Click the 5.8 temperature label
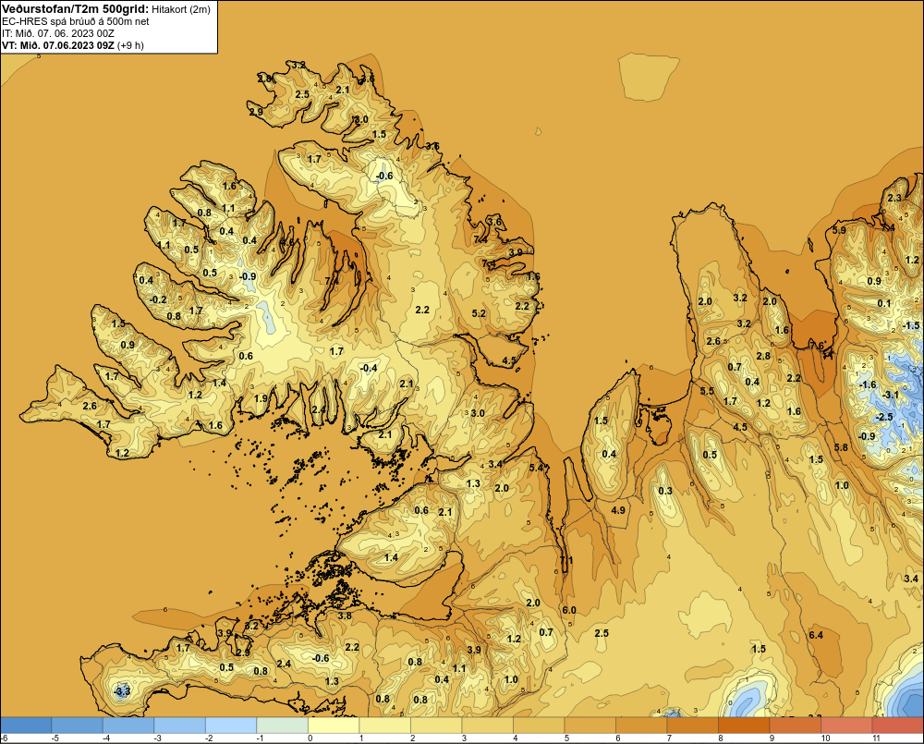Image resolution: width=924 pixels, height=744 pixels. pyautogui.click(x=842, y=447)
